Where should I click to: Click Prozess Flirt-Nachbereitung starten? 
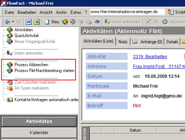(44, 71)
